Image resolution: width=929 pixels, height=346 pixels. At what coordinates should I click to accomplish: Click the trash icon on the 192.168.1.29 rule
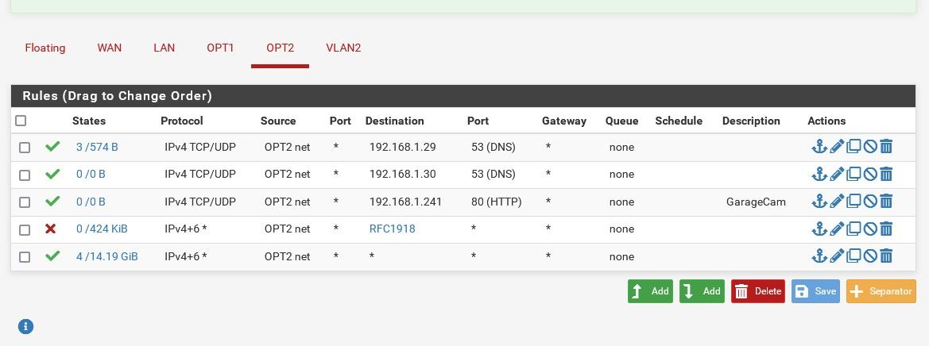pyautogui.click(x=886, y=146)
